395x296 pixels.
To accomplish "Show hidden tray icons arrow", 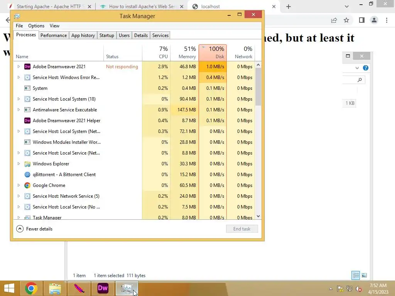I will 331,289.
